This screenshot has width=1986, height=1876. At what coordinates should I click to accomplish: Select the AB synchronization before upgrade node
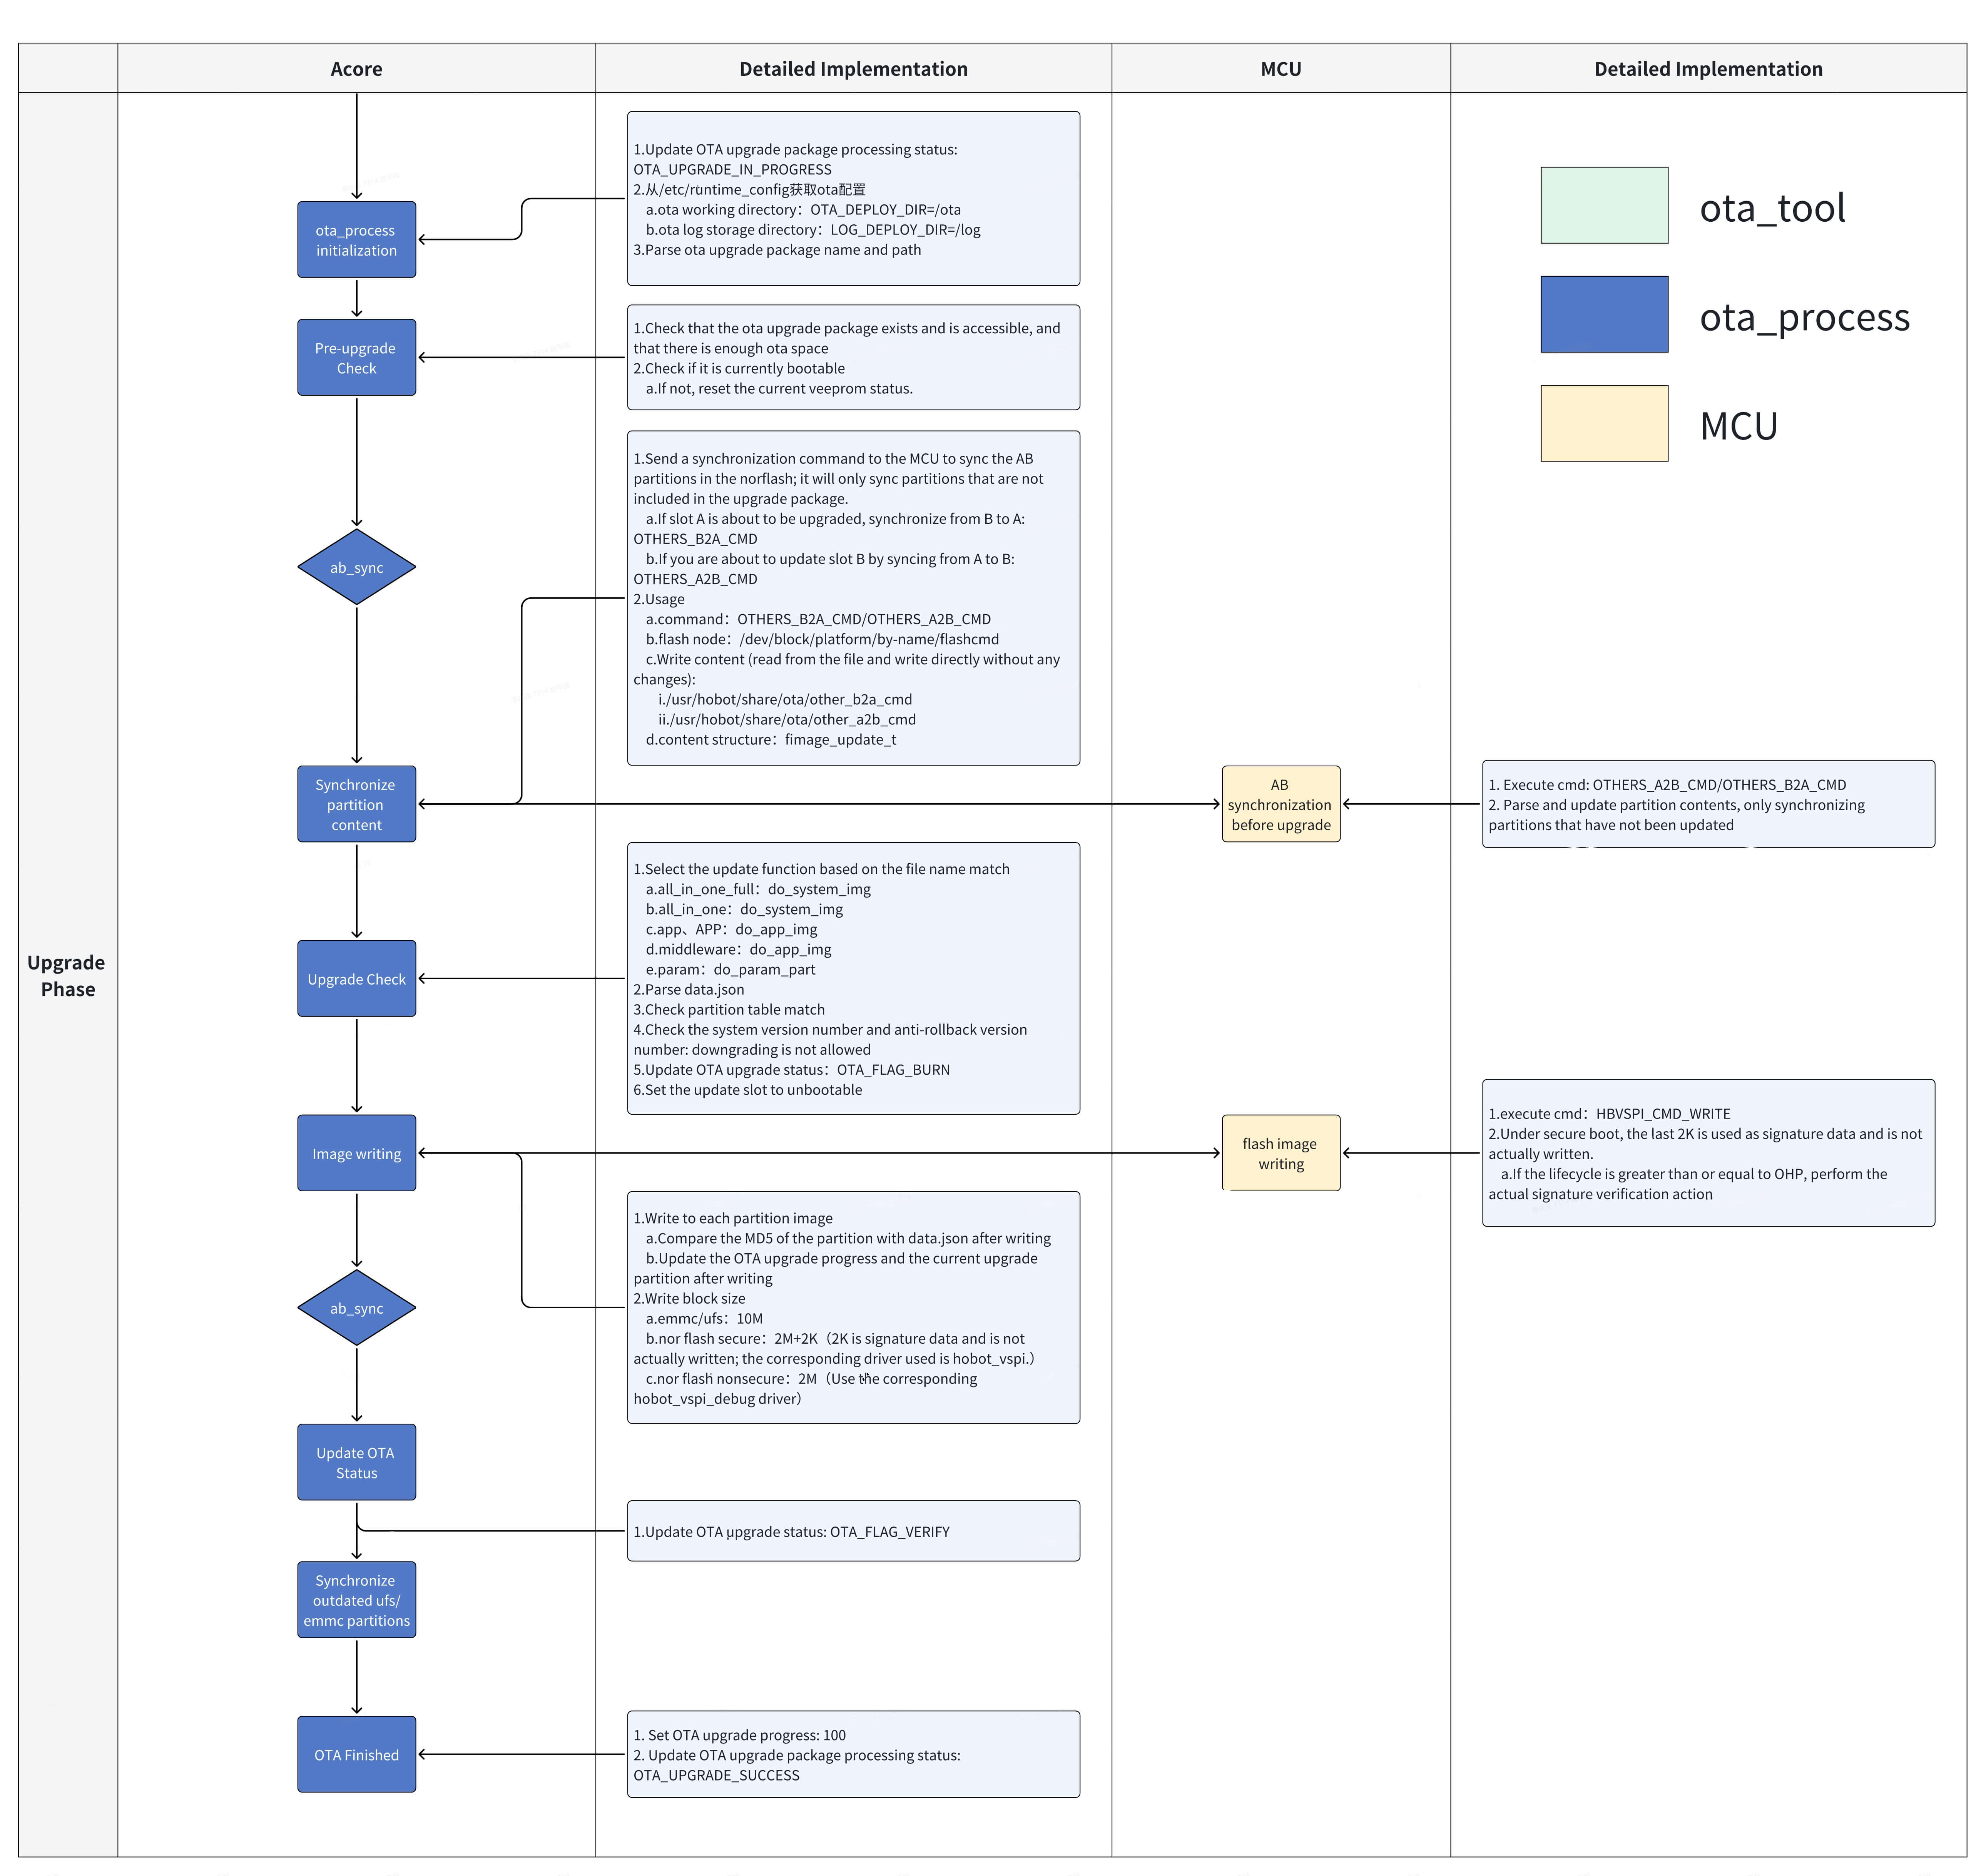pos(1280,804)
